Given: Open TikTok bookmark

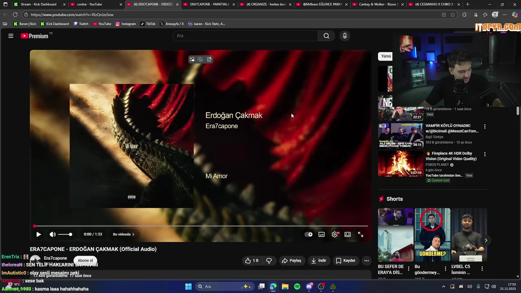Looking at the screenshot, I should point(148,24).
